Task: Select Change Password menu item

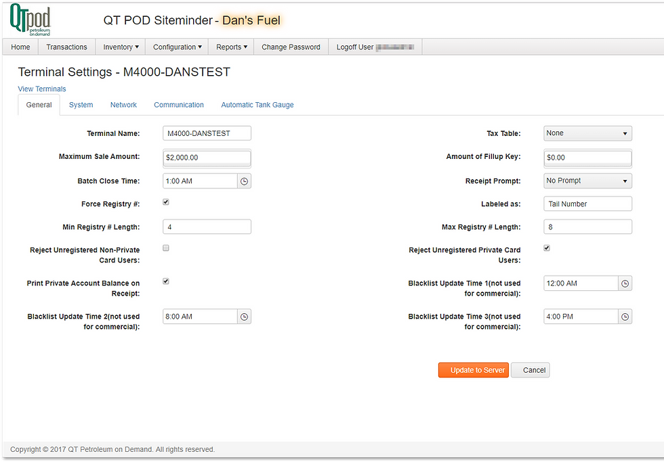Action: pyautogui.click(x=291, y=47)
